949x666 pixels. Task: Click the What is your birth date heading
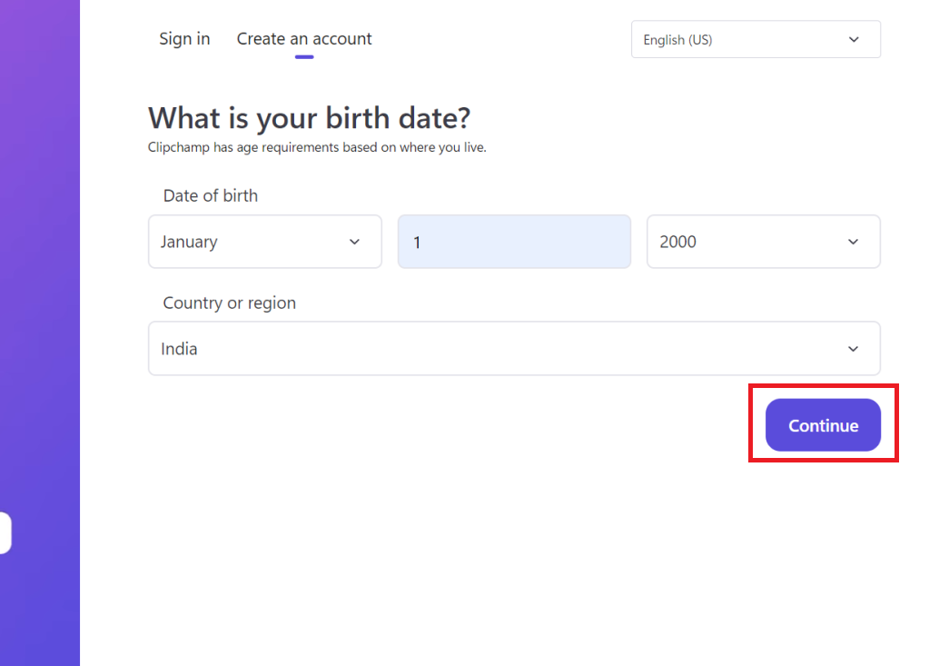tap(310, 118)
